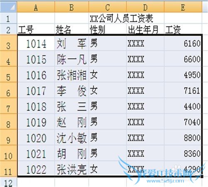Screen dimensions: 208x187
Task: Select row 7 header
Action: 8,106
